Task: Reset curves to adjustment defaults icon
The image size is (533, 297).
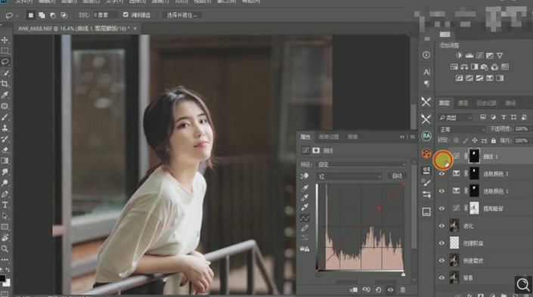Action: pos(378,290)
